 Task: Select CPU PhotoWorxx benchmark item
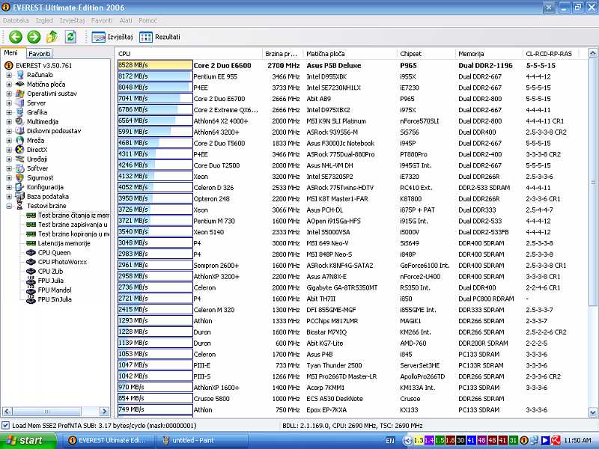[x=62, y=262]
